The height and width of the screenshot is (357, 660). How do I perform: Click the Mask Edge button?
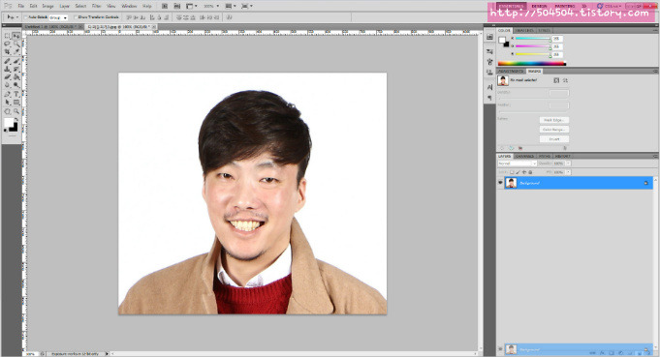click(554, 120)
